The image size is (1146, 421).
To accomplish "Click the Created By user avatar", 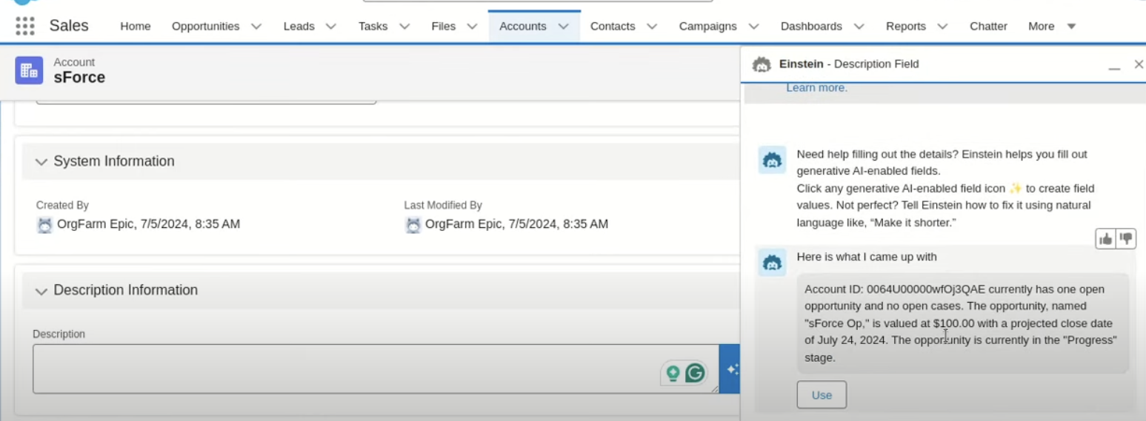I will [44, 225].
